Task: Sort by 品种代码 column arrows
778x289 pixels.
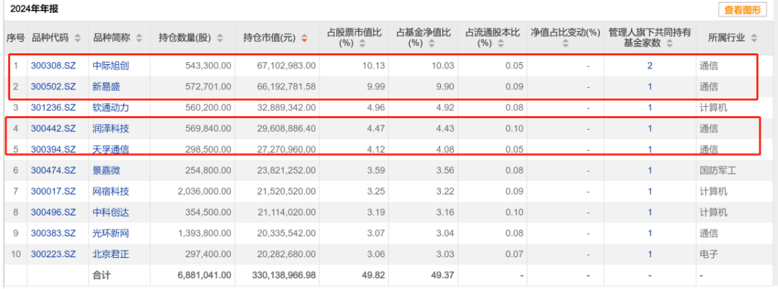Action: point(78,37)
